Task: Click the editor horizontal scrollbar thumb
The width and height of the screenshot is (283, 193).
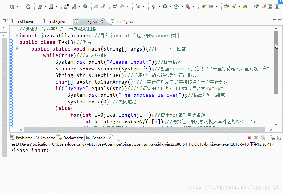Action: point(145,130)
